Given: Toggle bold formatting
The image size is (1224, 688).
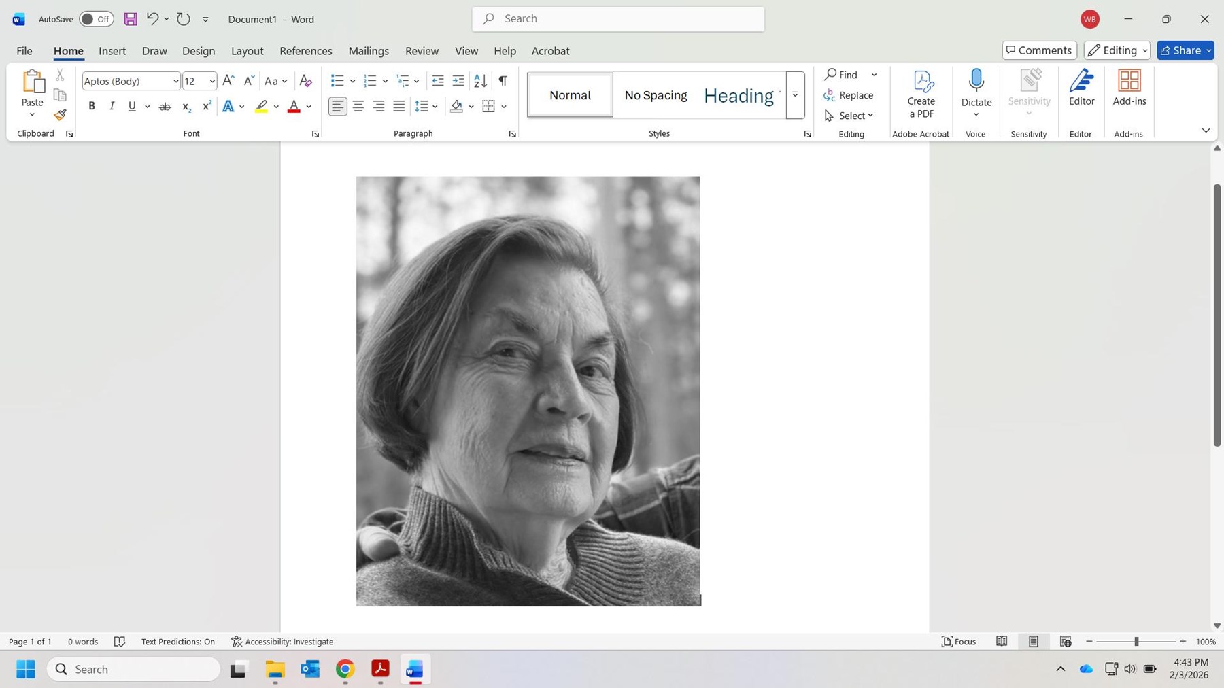Looking at the screenshot, I should [92, 106].
